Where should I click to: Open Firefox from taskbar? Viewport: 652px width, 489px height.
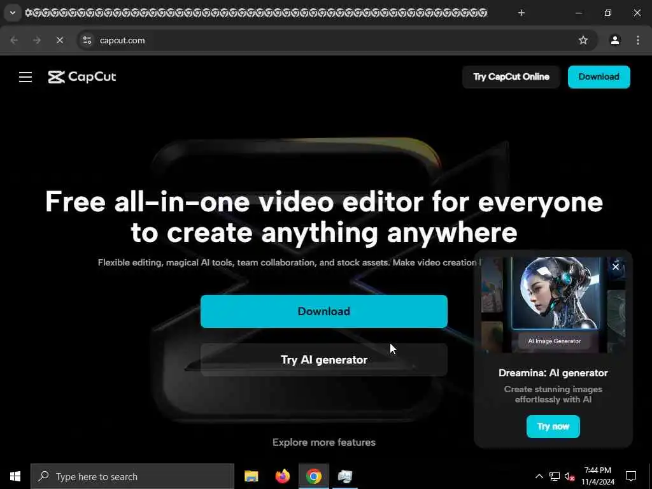[x=282, y=476]
